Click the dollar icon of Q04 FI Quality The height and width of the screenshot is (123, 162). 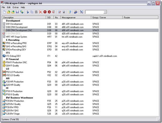click(x=4, y=66)
